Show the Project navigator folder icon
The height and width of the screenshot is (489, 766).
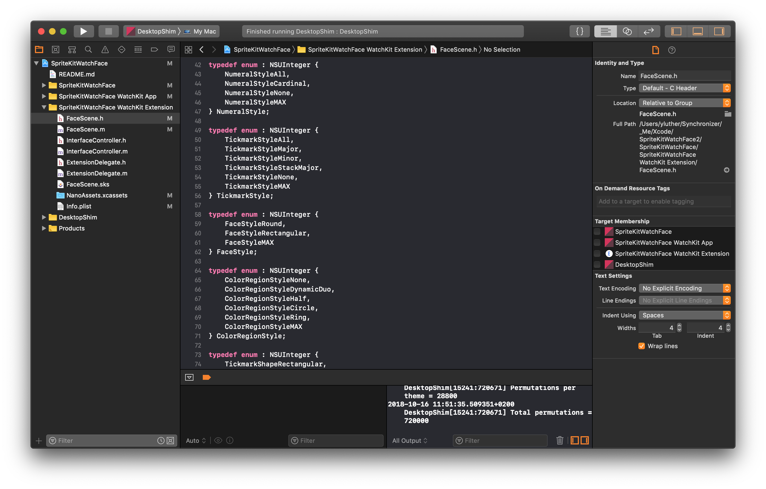coord(39,49)
